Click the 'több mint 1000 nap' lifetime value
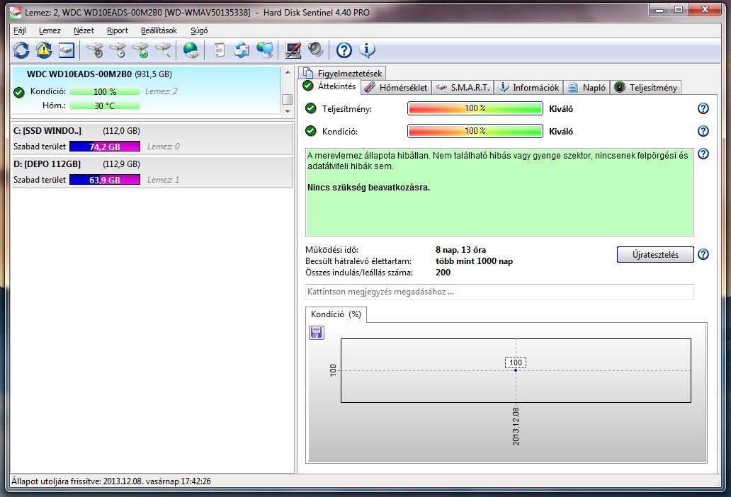The height and width of the screenshot is (497, 731). pyautogui.click(x=474, y=261)
